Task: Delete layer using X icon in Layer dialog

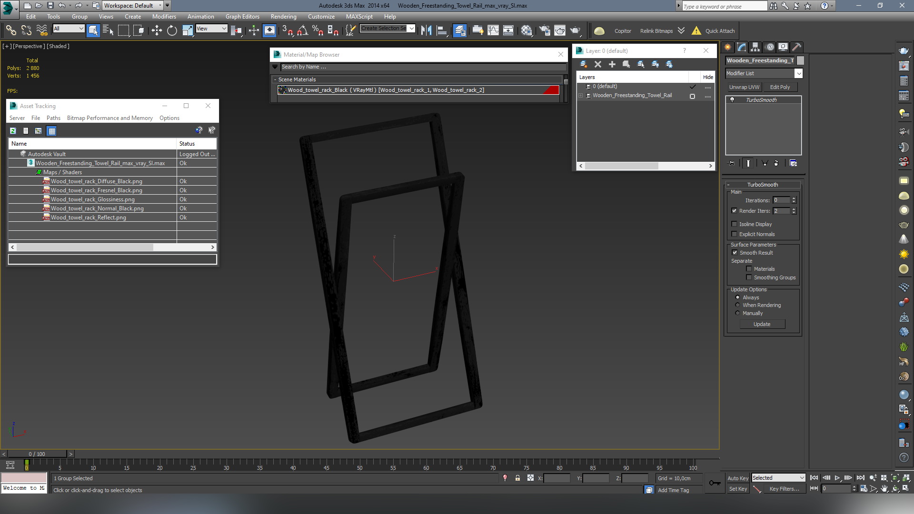Action: click(x=598, y=64)
